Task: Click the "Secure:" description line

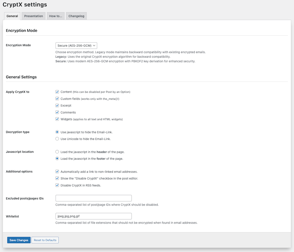Action: point(125,61)
